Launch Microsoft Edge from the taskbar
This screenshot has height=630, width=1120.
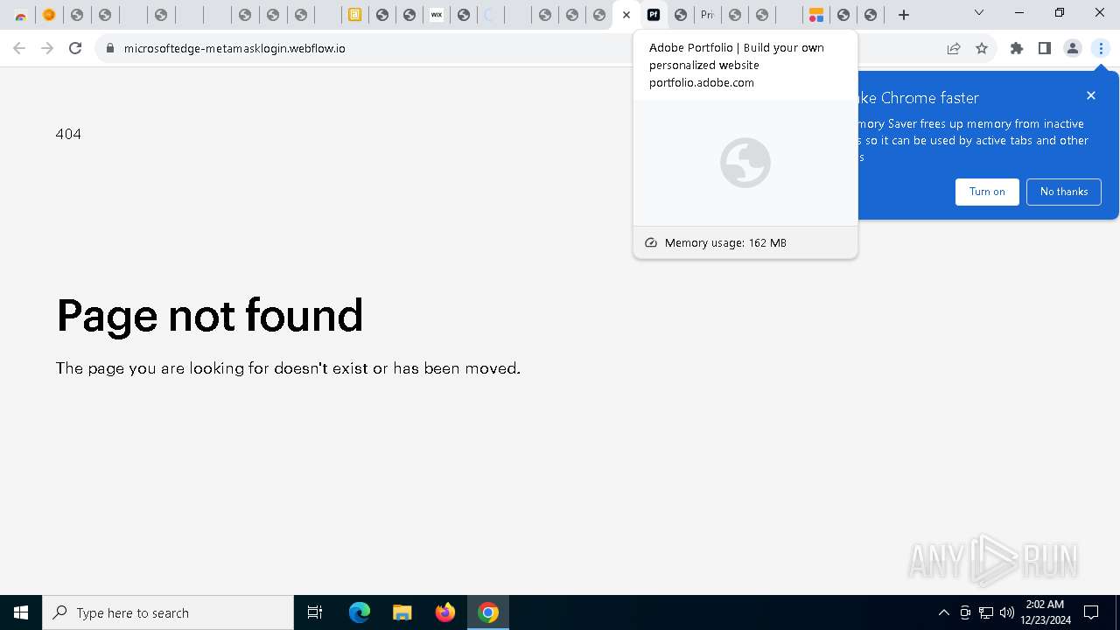click(360, 612)
